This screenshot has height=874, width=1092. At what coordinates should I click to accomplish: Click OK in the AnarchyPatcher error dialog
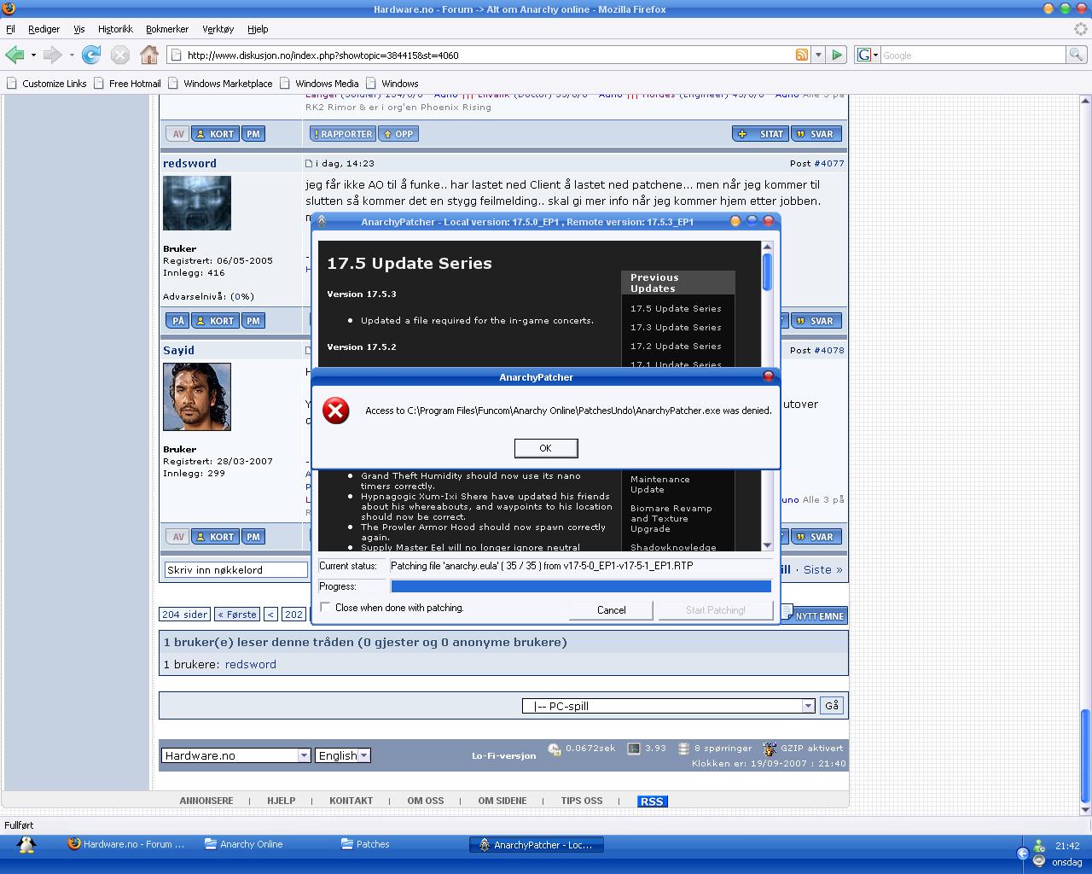[x=546, y=448]
